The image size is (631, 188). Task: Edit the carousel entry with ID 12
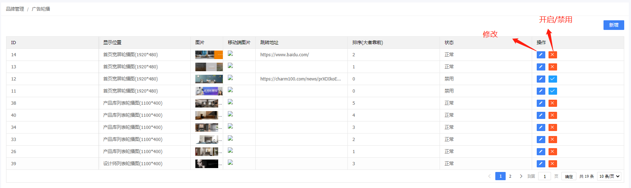[x=541, y=79]
